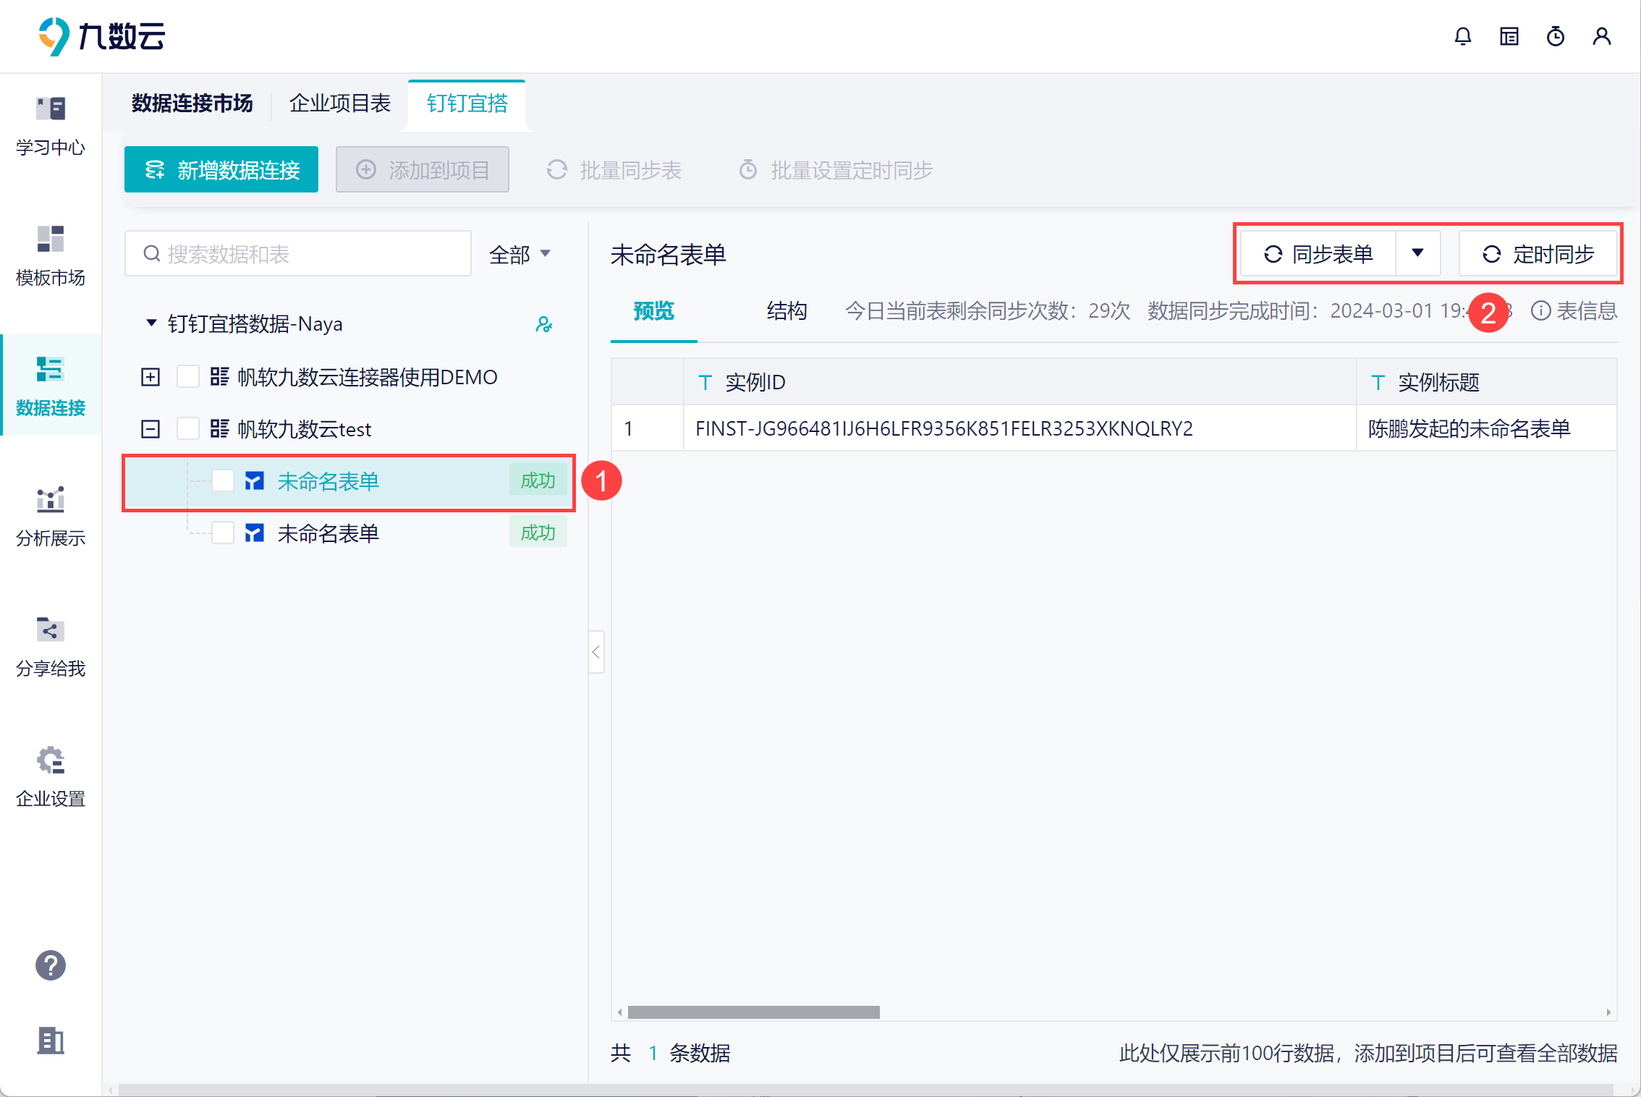Viewport: 1641px width, 1097px height.
Task: Switch to the 结构 tab
Action: click(786, 311)
